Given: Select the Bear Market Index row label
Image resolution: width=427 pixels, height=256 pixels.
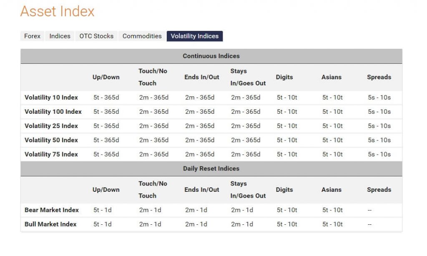Looking at the screenshot, I should click(x=51, y=210).
